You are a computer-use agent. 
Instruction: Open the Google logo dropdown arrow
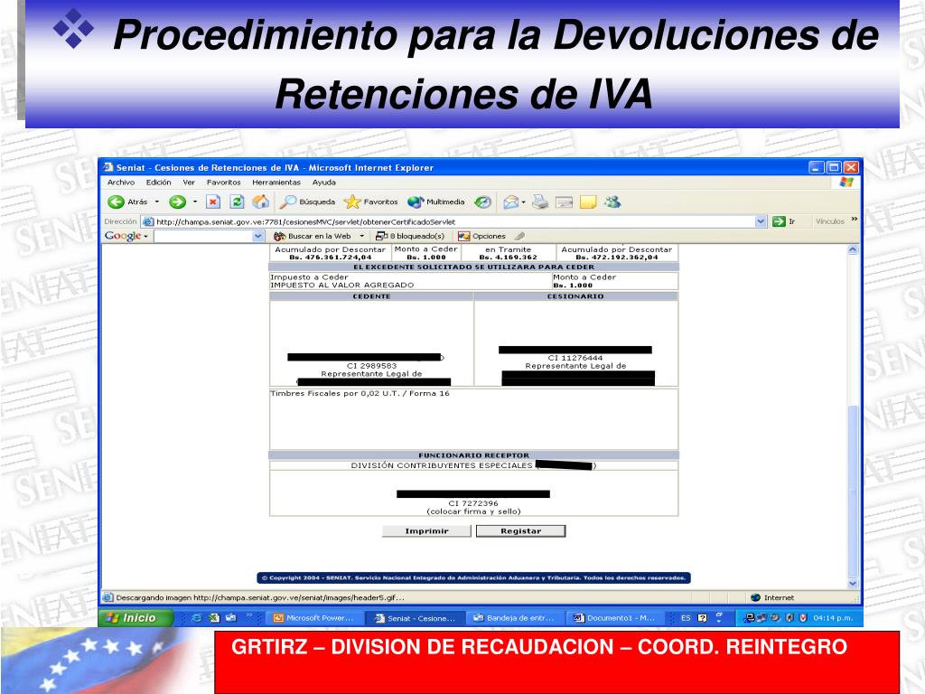click(145, 237)
